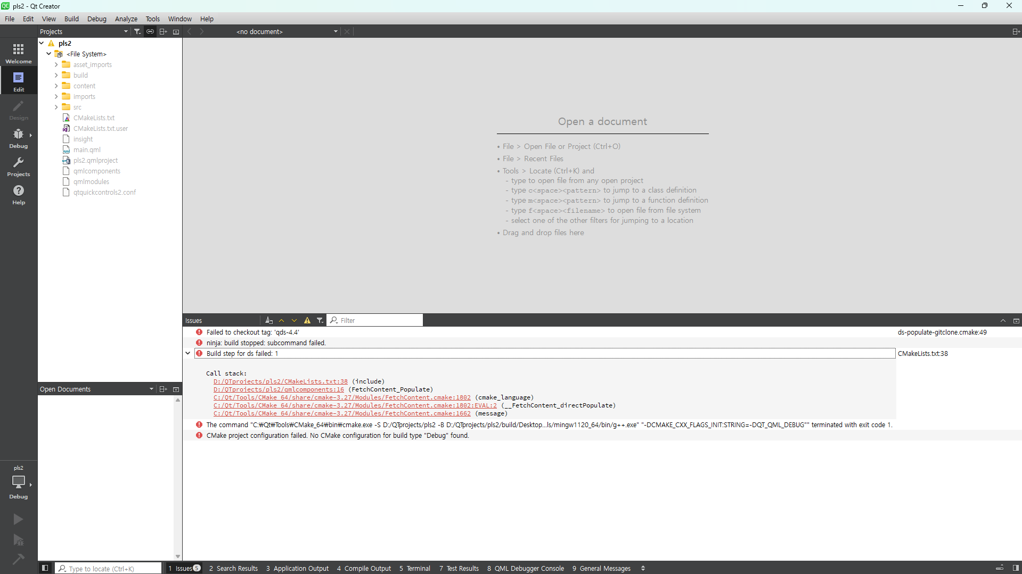Viewport: 1022px width, 574px height.
Task: Open the Build menu
Action: [71, 19]
